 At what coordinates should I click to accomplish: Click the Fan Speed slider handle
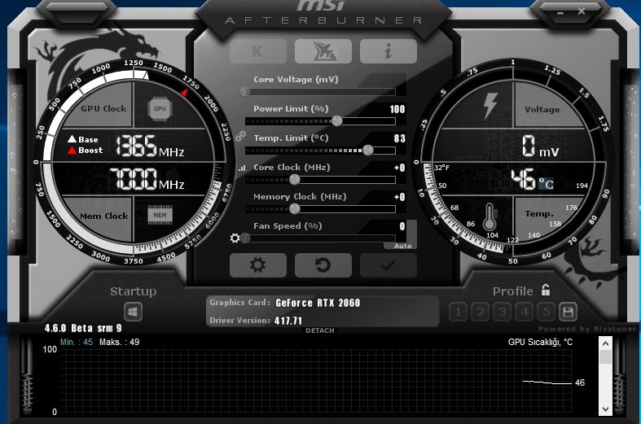[245, 238]
